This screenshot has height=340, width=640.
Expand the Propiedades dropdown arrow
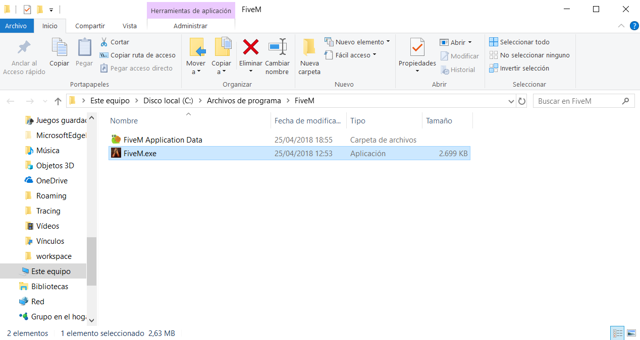coord(417,71)
